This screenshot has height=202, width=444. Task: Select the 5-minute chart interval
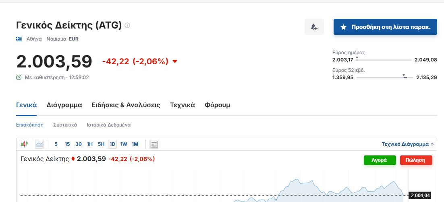(56, 144)
